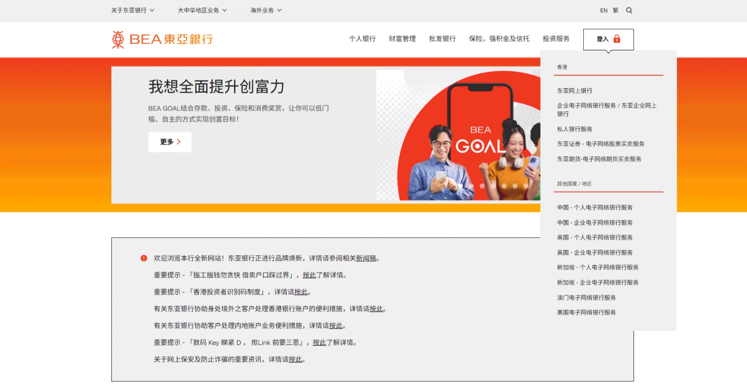The width and height of the screenshot is (747, 387).
Task: Click the red alert icon in notice box
Action: [x=144, y=258]
